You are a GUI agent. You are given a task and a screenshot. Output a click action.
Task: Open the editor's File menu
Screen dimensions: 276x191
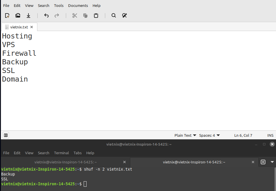click(6, 6)
